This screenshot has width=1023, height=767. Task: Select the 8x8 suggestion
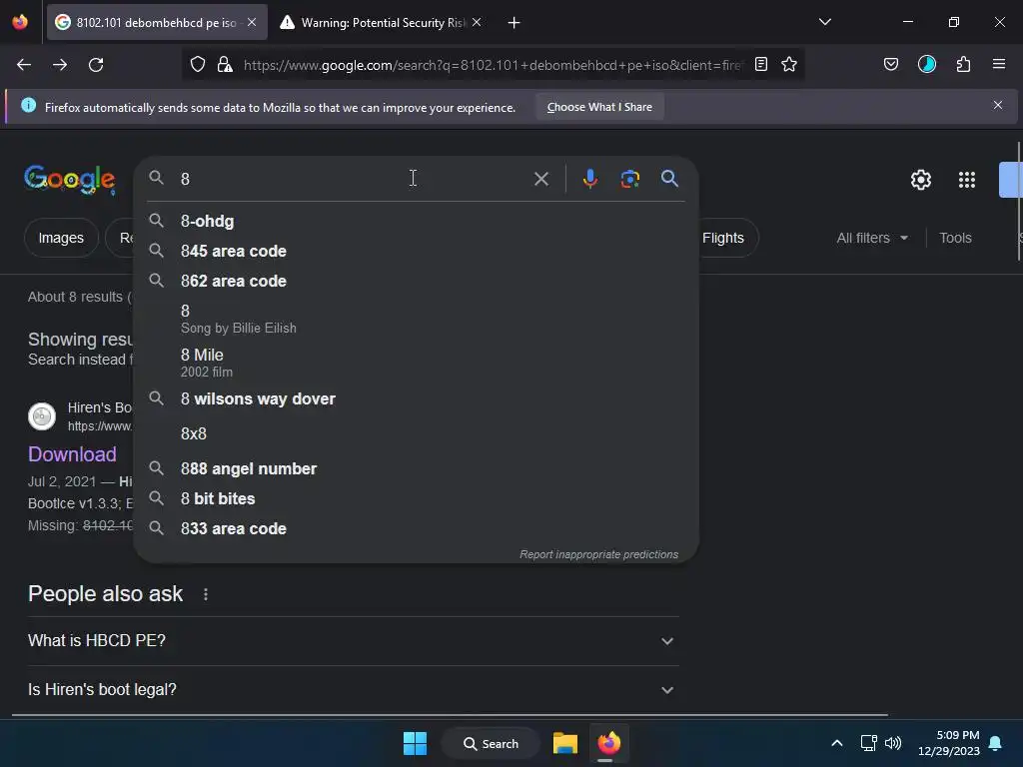(417, 433)
